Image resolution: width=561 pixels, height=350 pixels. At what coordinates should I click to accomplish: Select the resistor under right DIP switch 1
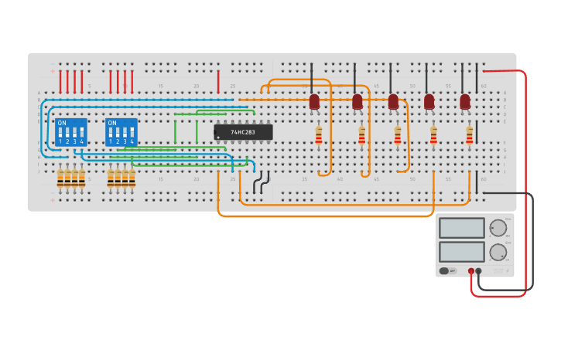[111, 178]
